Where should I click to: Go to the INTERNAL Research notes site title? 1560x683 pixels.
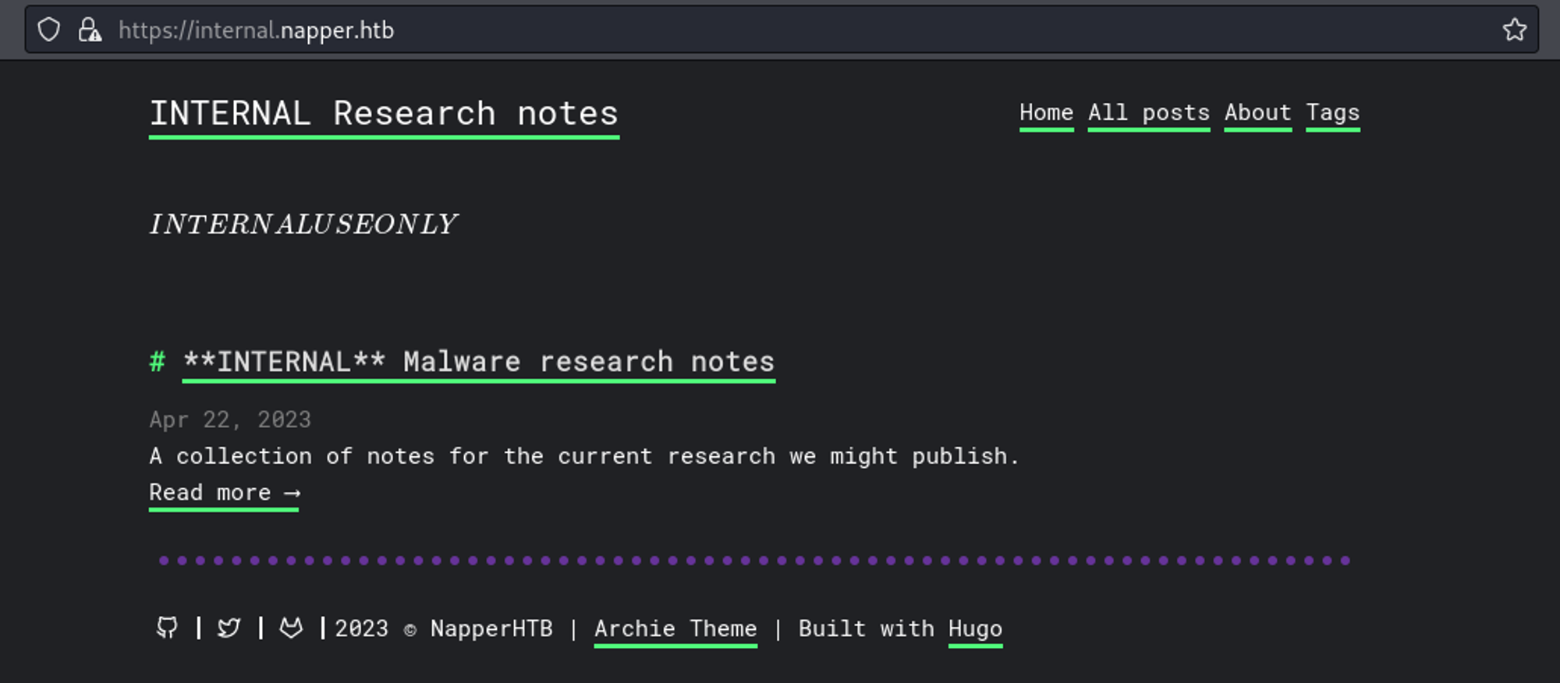(x=384, y=114)
